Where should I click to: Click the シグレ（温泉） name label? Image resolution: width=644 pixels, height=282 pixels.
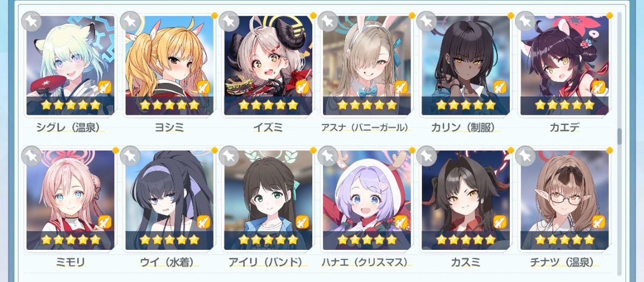pyautogui.click(x=69, y=128)
